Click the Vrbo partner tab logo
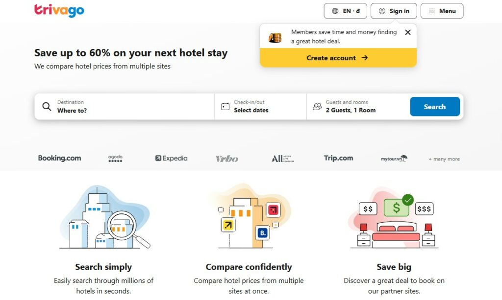502x300 pixels. pos(228,158)
